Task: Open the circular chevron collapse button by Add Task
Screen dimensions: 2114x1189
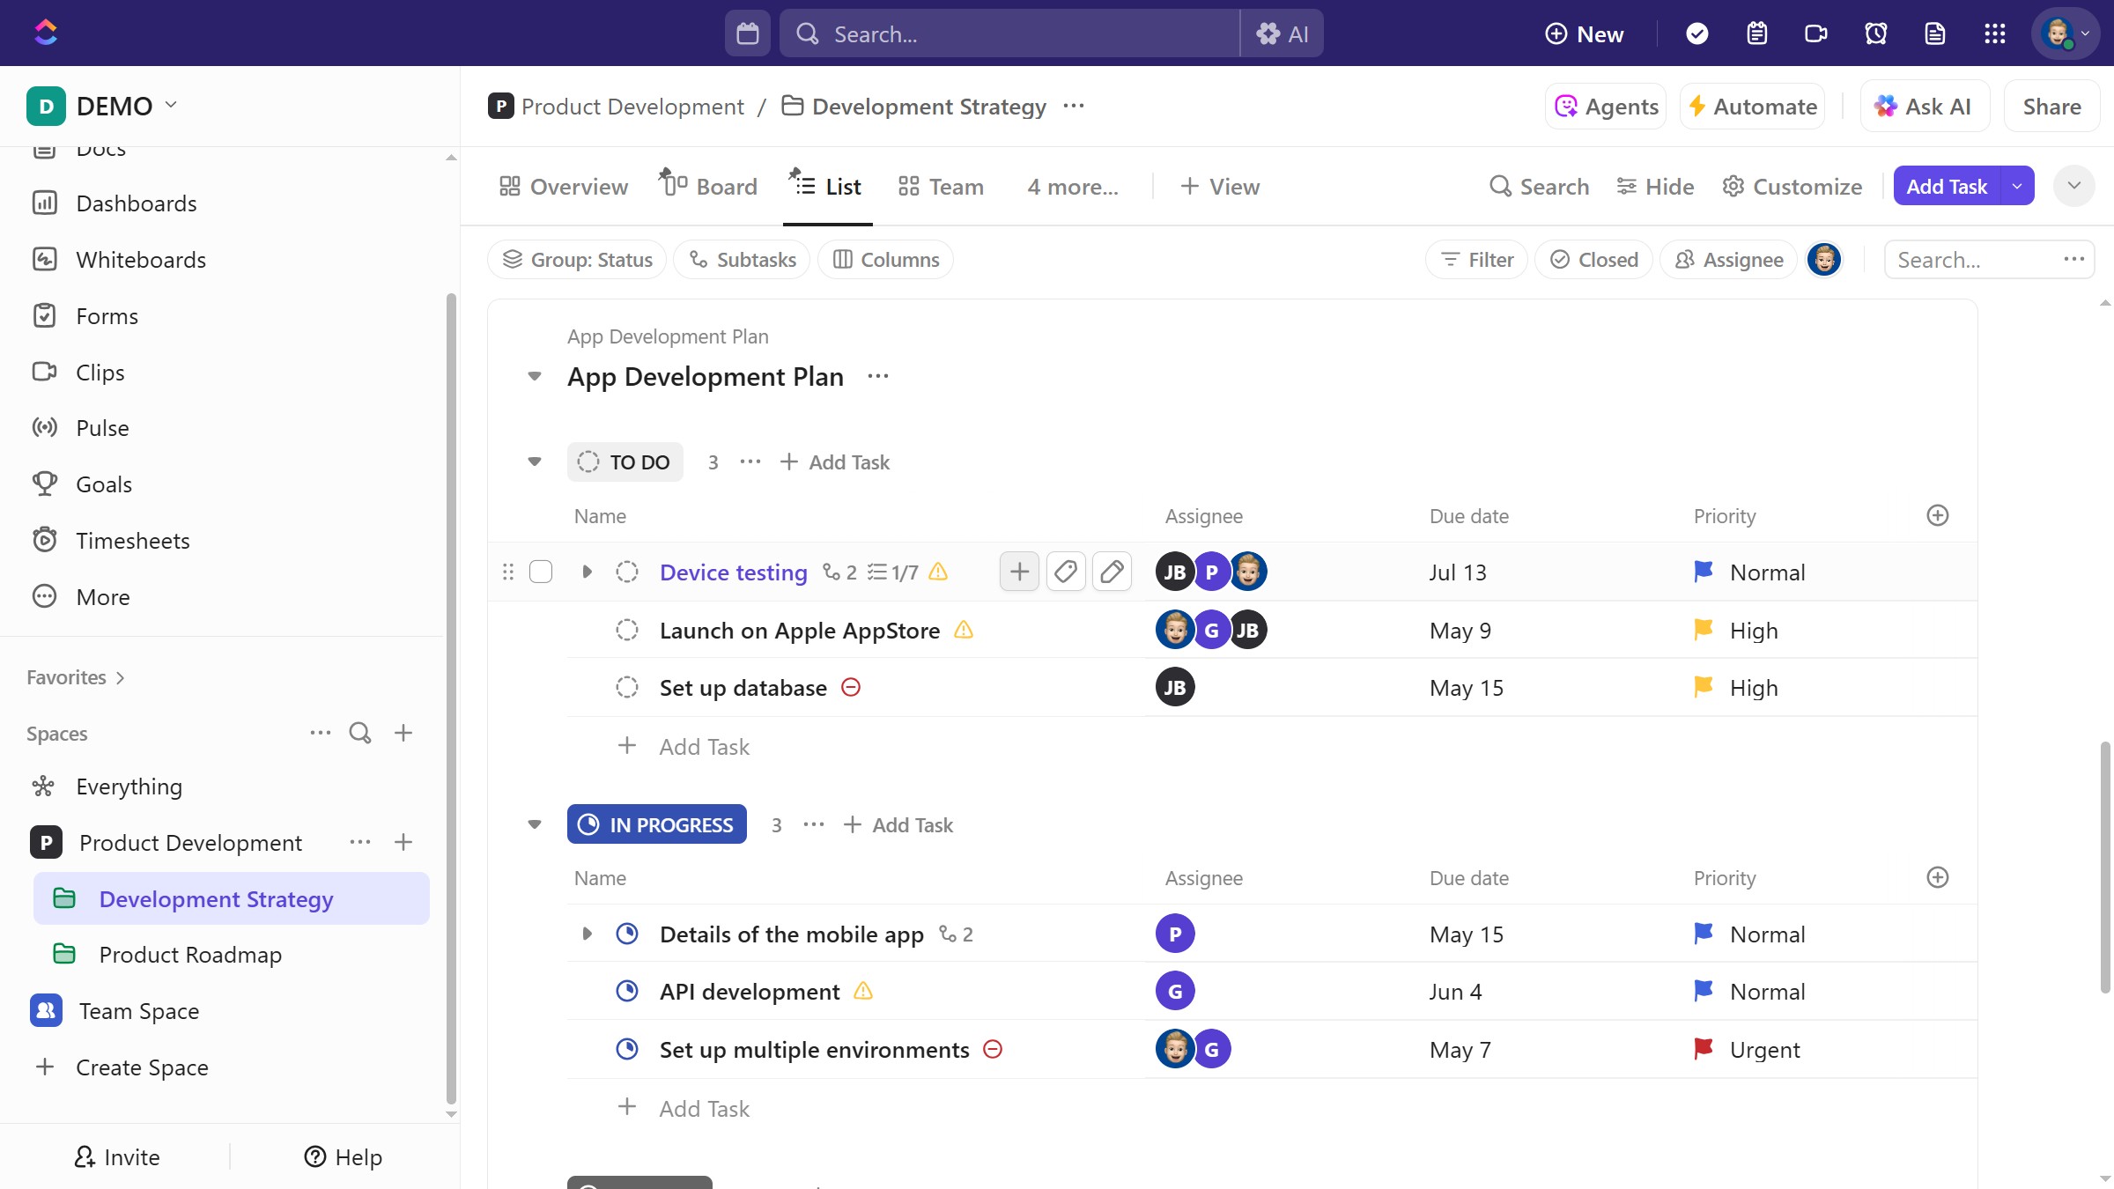Action: (x=2074, y=186)
